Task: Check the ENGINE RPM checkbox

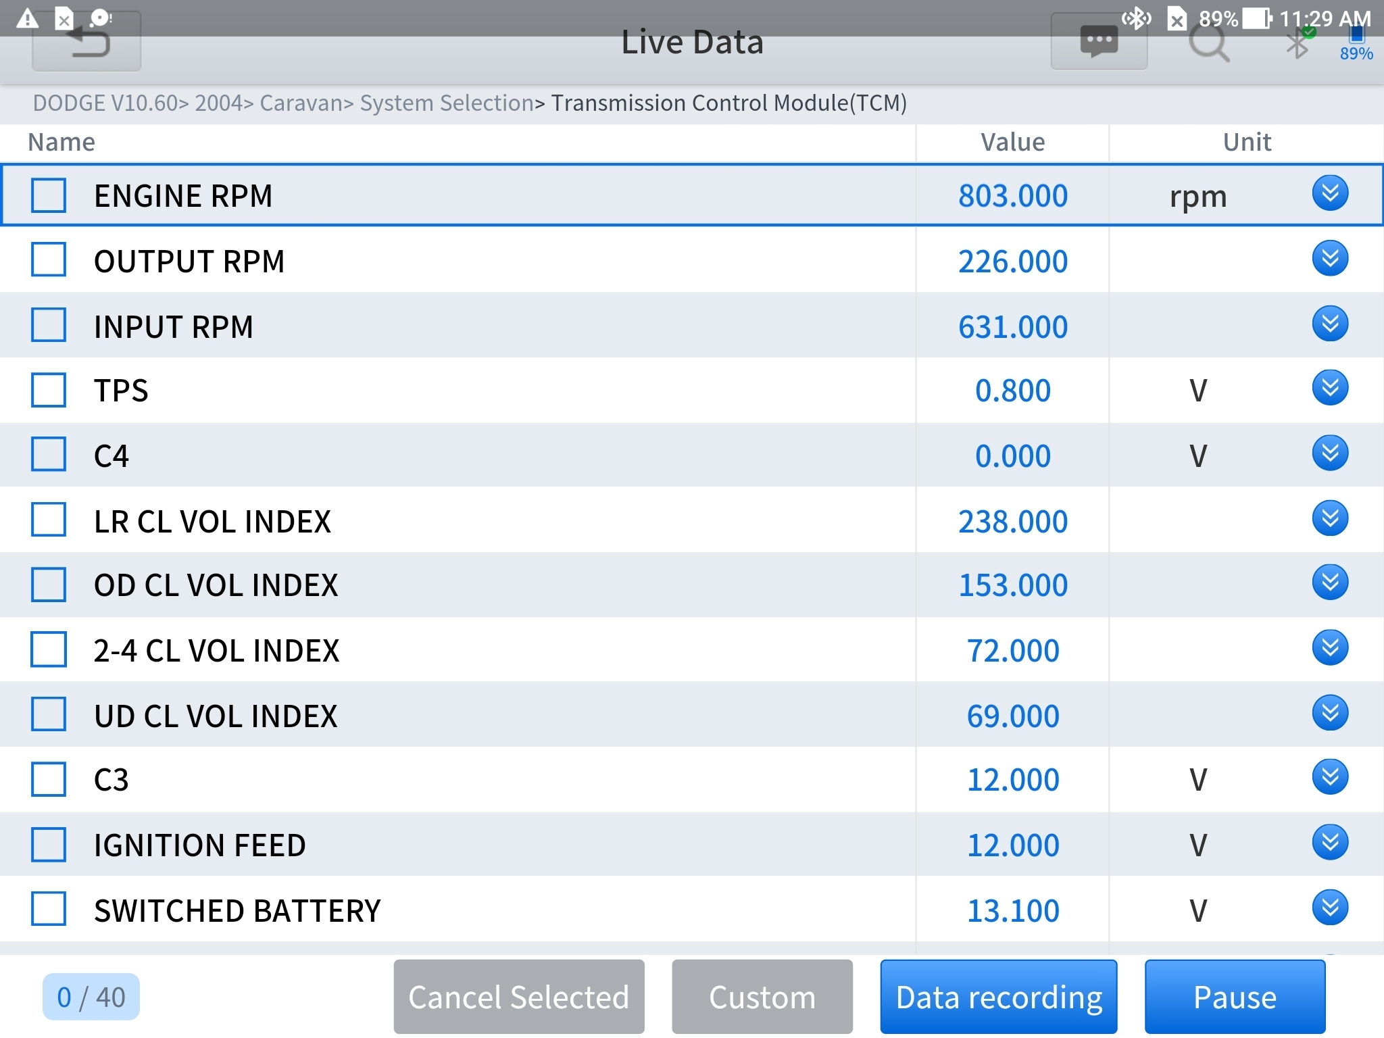Action: coord(49,195)
